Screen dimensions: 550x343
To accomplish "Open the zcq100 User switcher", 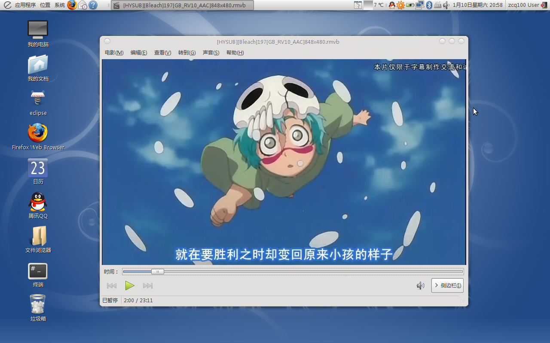I will click(x=523, y=5).
